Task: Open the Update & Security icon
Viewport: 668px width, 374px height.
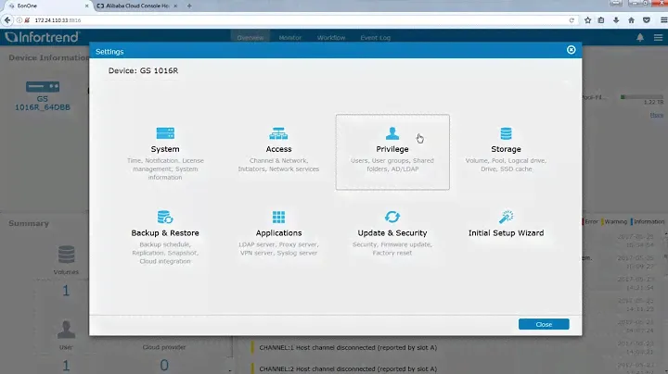Action: [x=392, y=217]
